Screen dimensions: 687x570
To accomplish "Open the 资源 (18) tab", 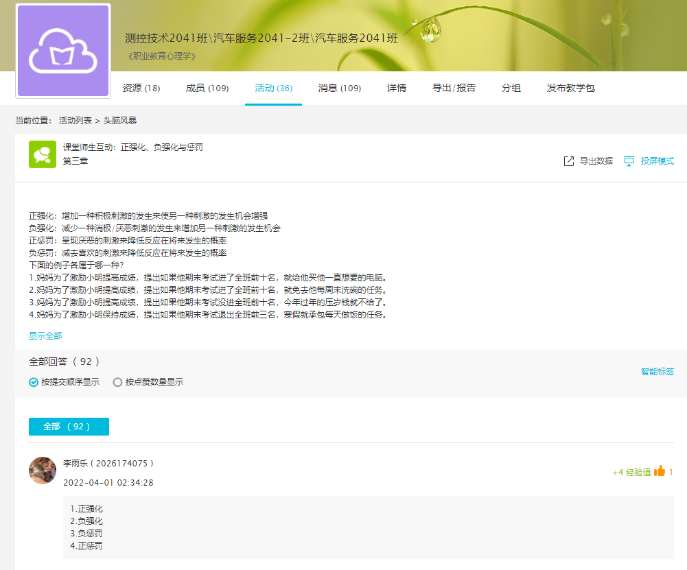I will (141, 88).
